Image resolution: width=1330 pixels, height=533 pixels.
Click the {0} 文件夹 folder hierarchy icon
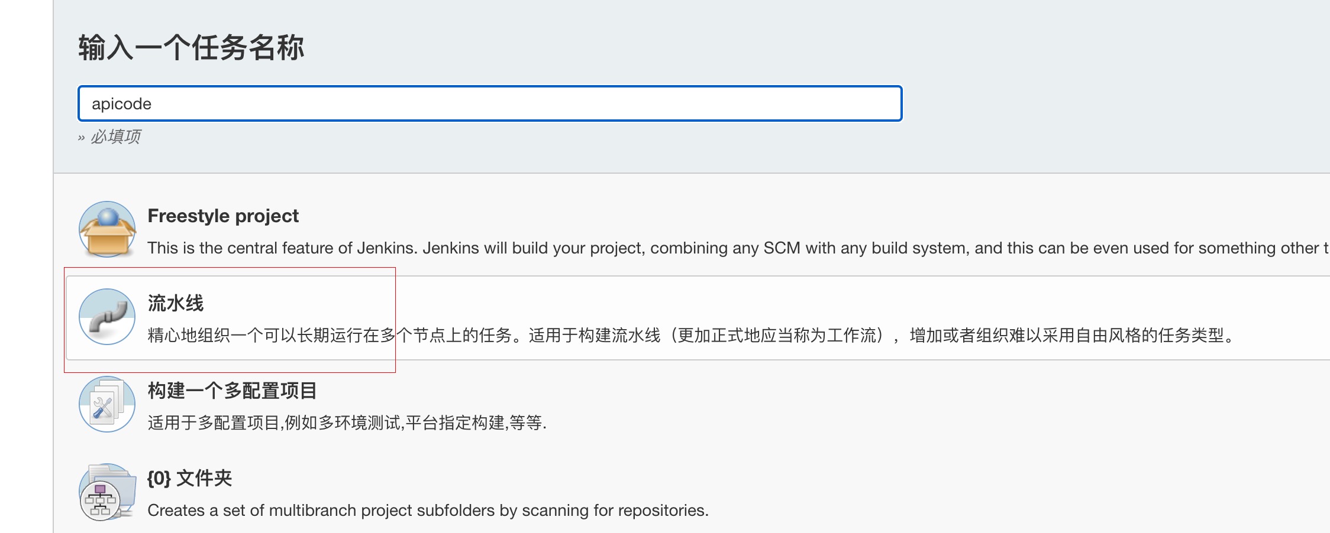(102, 499)
